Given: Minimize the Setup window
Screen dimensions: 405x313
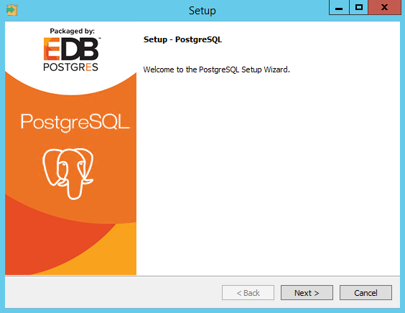Looking at the screenshot, I should coord(339,7).
